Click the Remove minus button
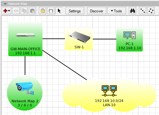 (x=16, y=11)
